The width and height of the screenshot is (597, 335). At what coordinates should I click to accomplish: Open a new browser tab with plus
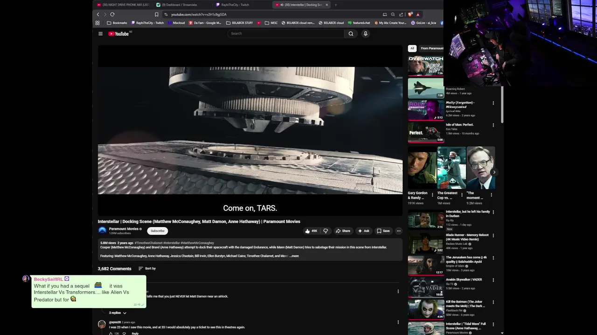coord(336,5)
